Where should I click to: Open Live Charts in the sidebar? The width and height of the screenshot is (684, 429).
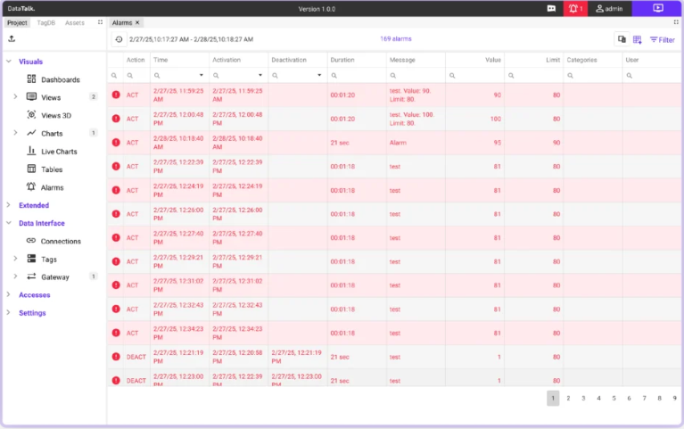point(59,152)
